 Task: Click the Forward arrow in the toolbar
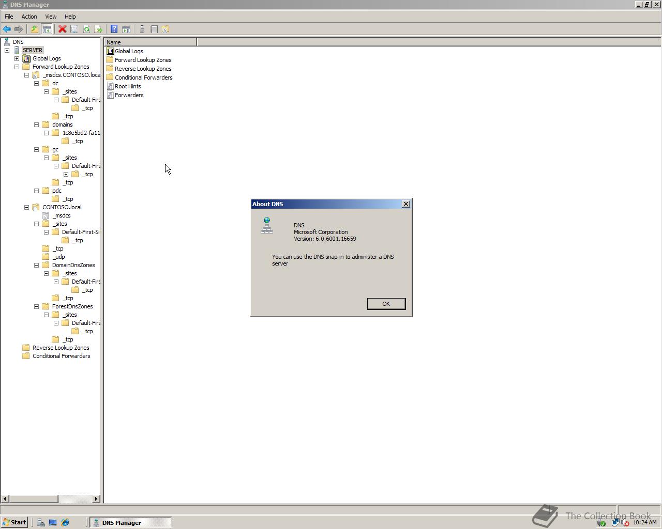(x=19, y=29)
